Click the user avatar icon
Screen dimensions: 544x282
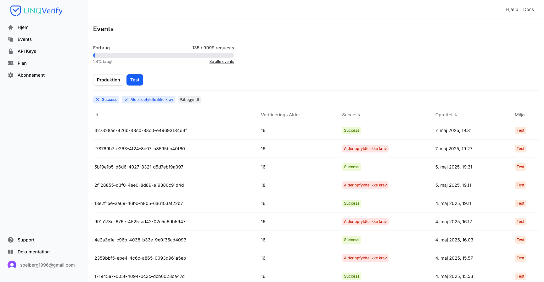coord(12,265)
